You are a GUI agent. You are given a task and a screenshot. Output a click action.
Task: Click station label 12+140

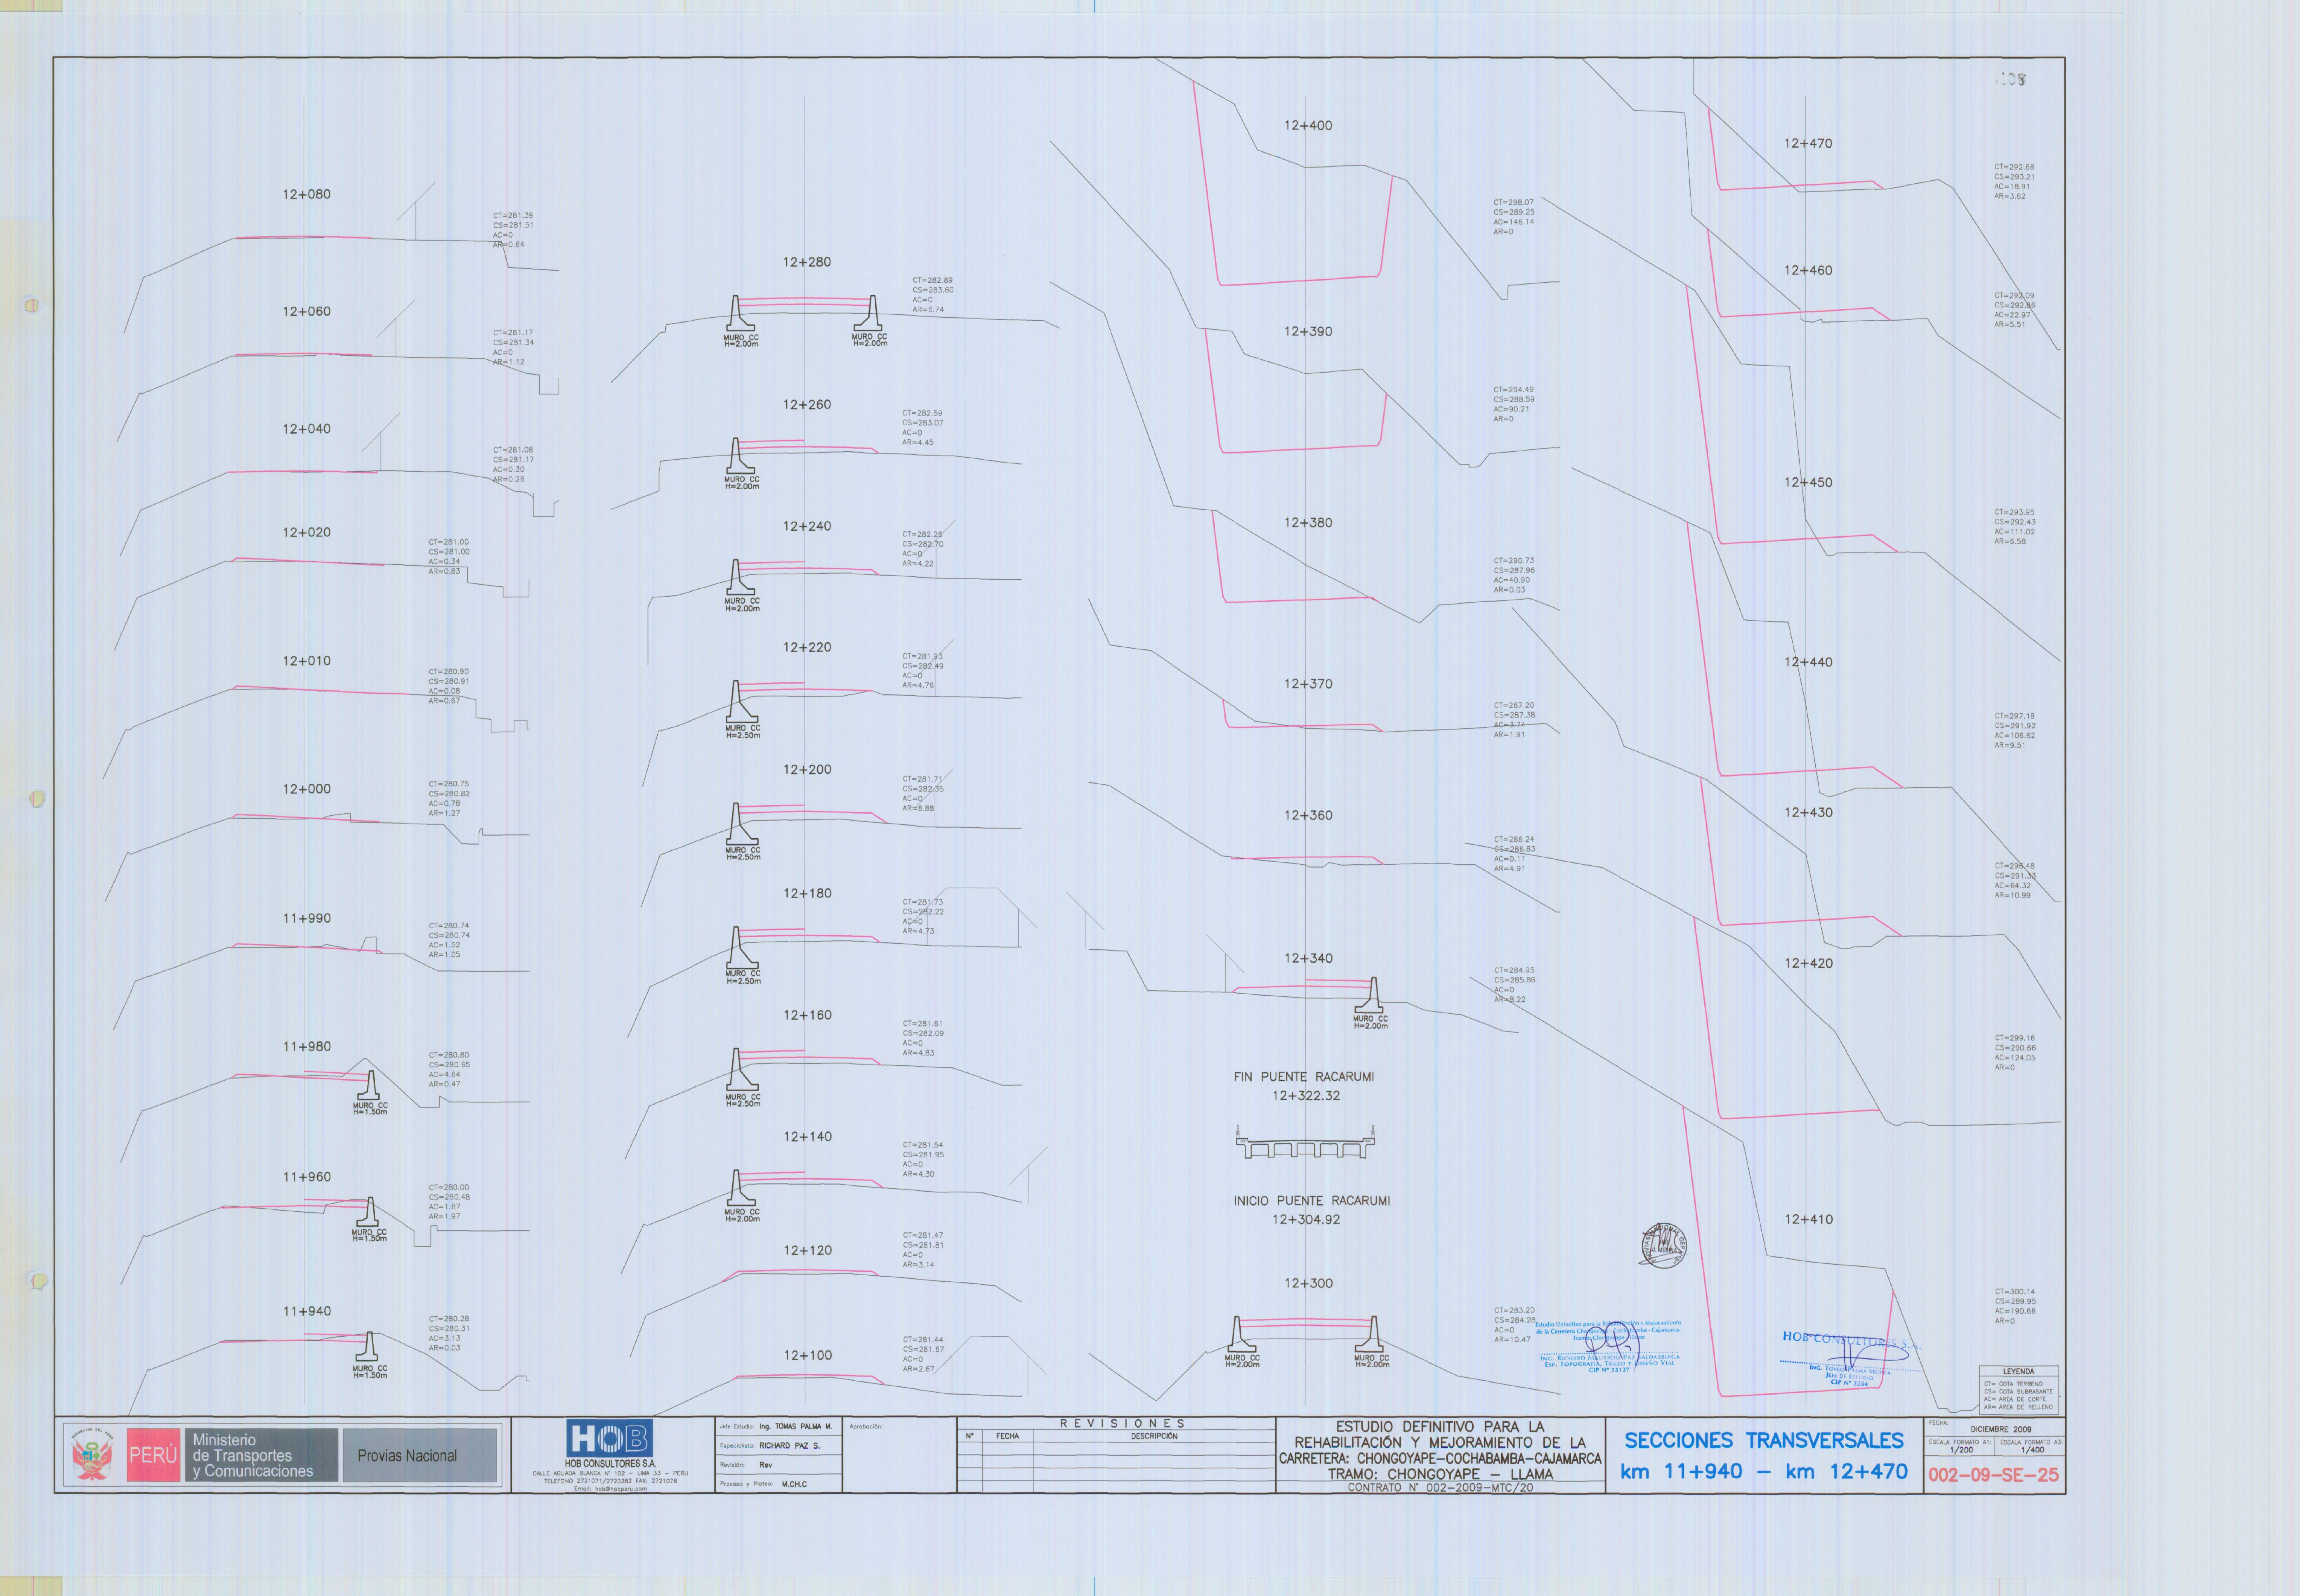pos(807,1137)
